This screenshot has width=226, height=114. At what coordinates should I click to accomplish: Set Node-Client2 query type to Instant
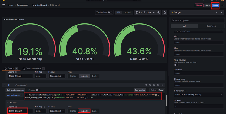point(84,111)
